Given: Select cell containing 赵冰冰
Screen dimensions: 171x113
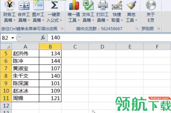Looking at the screenshot, I should click(25, 91).
